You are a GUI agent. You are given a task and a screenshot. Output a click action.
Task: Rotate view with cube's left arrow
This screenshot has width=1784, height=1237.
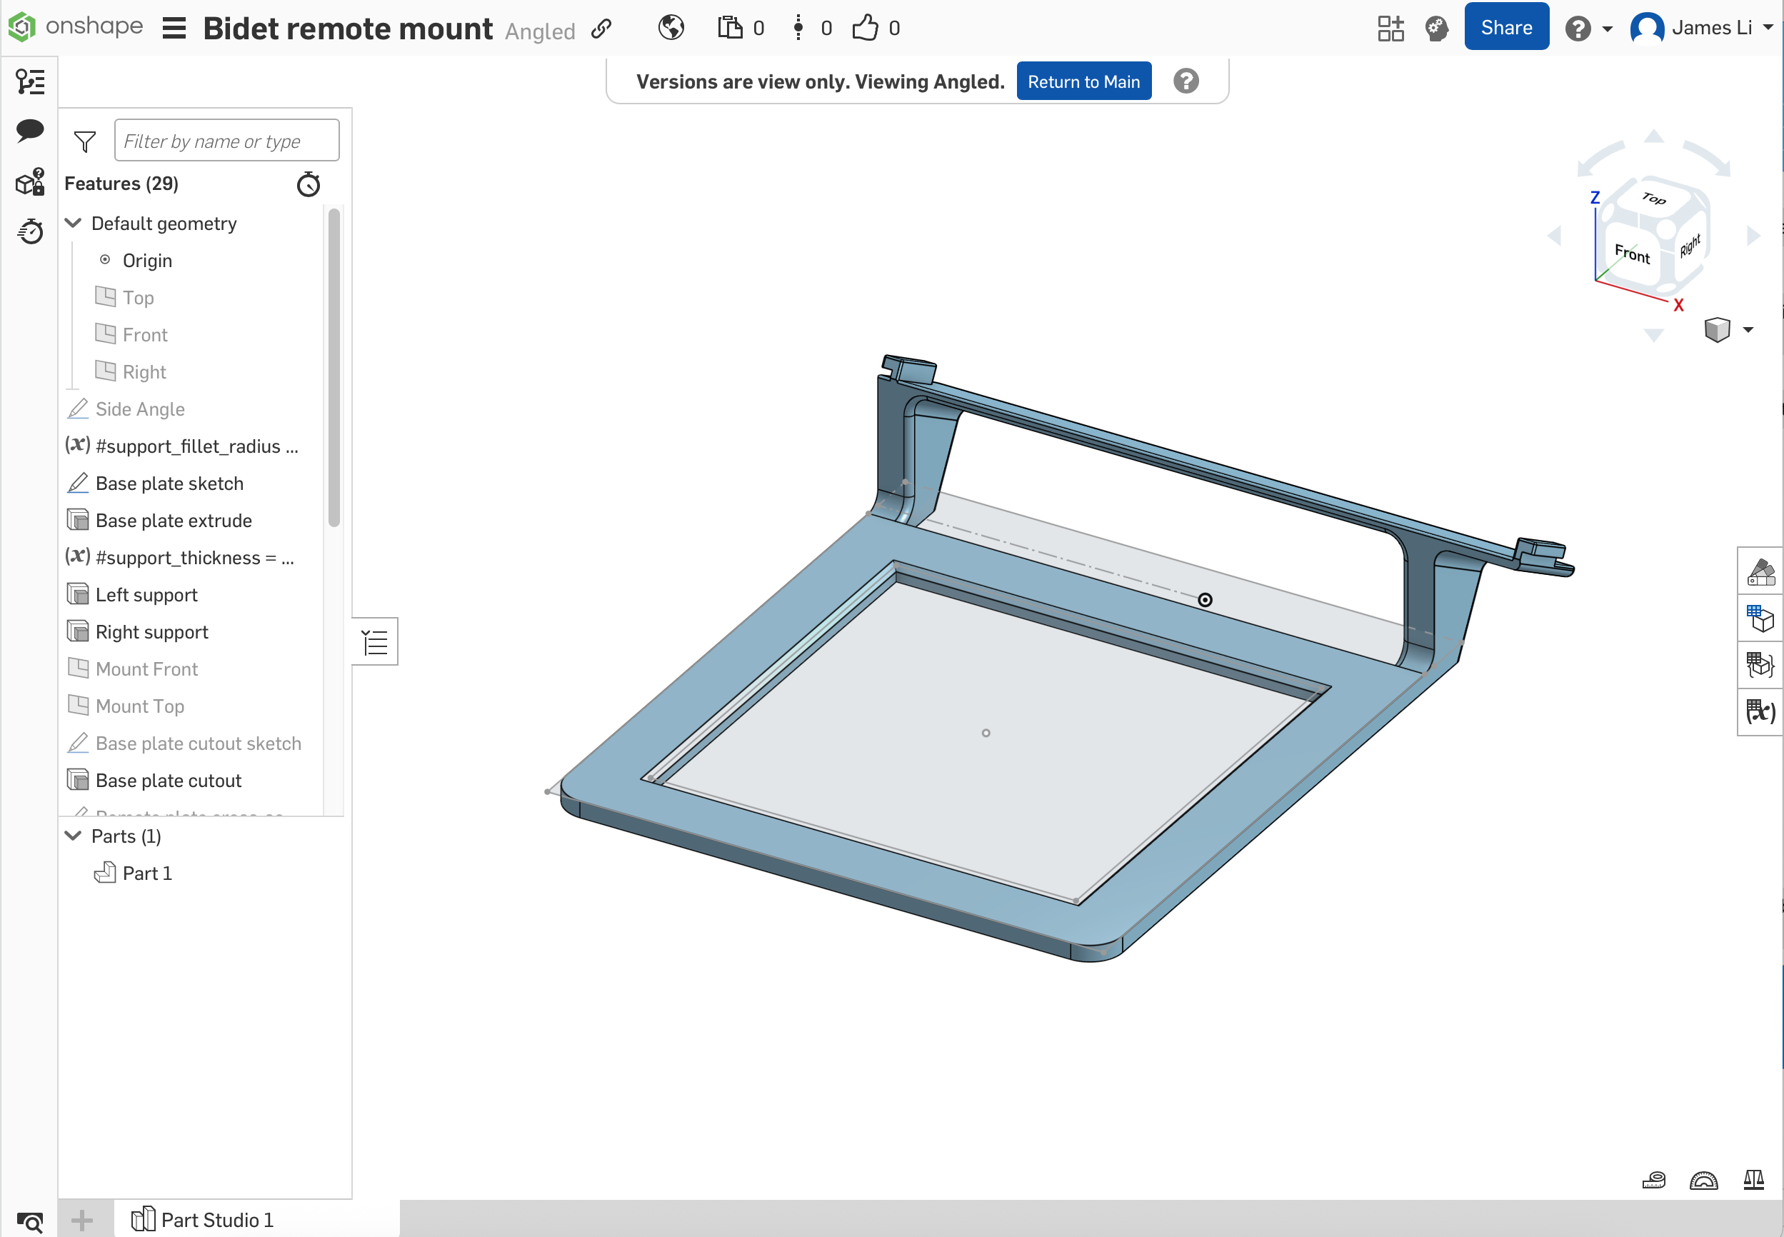(1554, 236)
